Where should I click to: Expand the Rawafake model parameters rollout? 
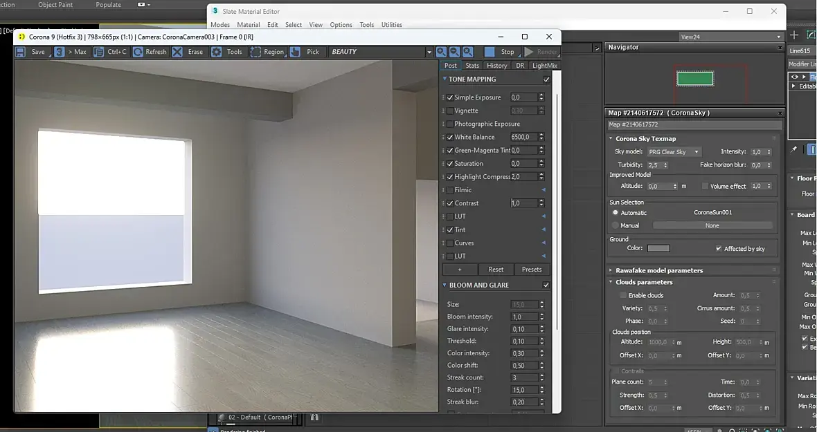click(x=658, y=270)
